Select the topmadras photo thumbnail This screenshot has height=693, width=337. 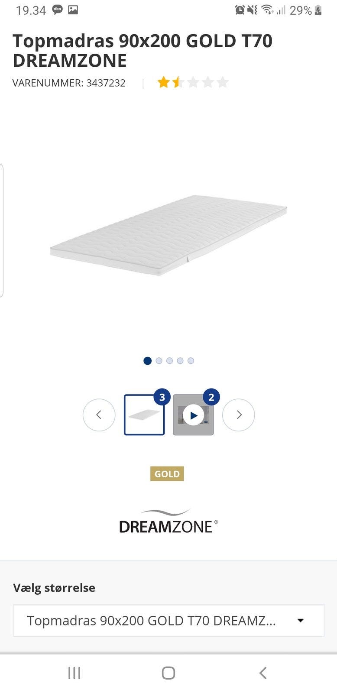(x=144, y=415)
